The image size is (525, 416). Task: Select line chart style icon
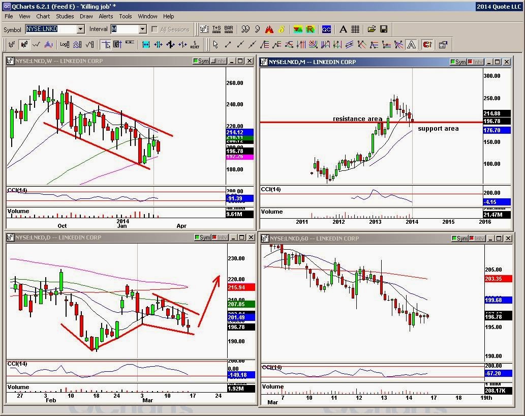(36, 45)
